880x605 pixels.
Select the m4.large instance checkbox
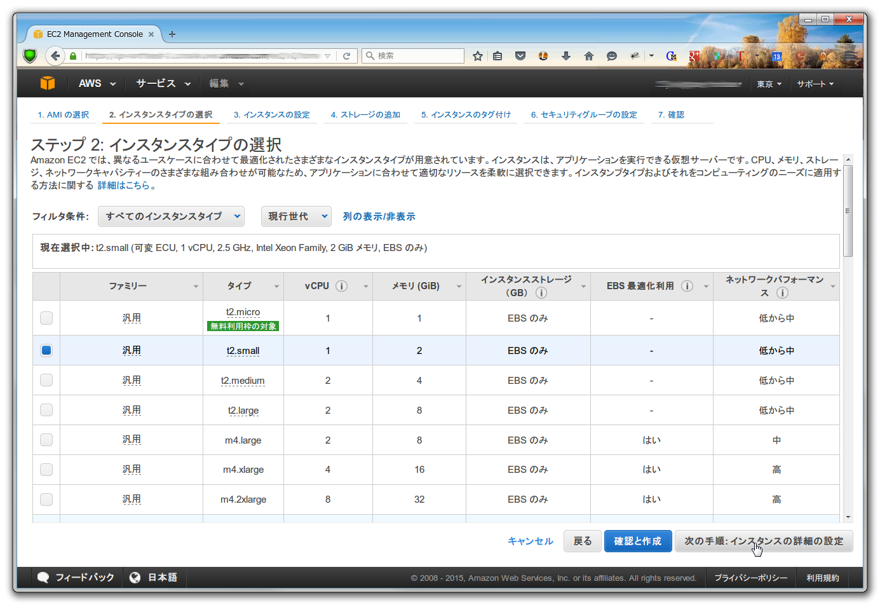[x=46, y=440]
